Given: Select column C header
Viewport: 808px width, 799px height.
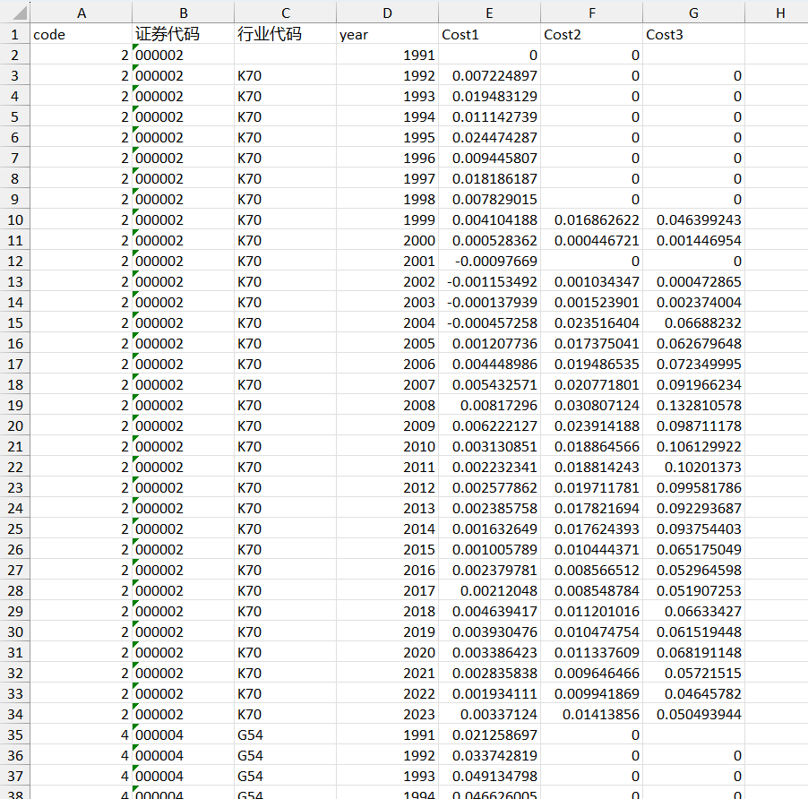Looking at the screenshot, I should (x=285, y=13).
